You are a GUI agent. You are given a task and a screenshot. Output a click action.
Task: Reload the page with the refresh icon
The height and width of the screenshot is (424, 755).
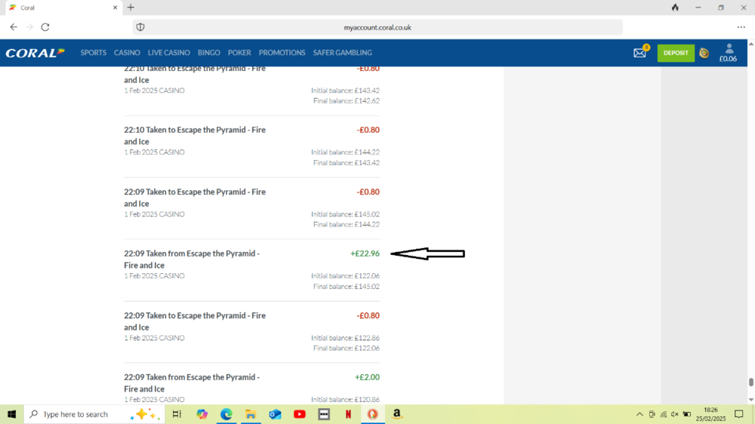click(45, 27)
